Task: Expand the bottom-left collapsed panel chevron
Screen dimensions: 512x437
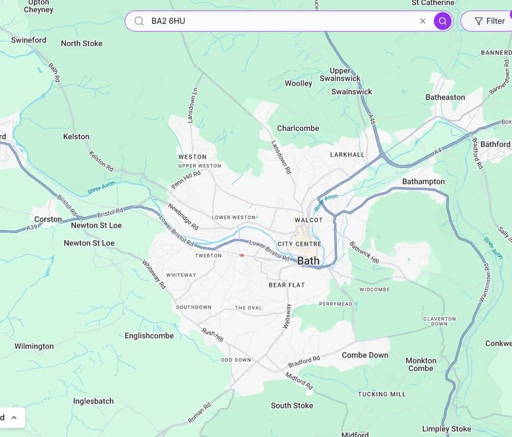Action: point(14,418)
